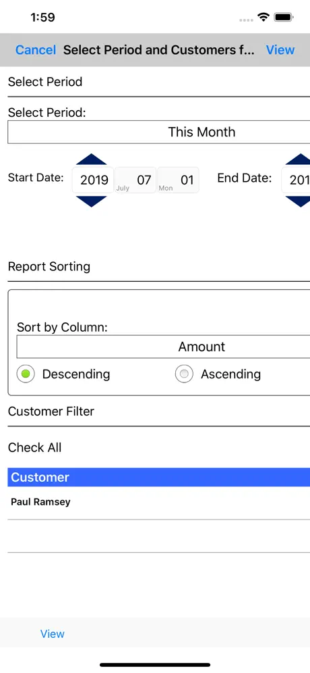
Task: Tap the battery status icon
Action: click(x=283, y=17)
